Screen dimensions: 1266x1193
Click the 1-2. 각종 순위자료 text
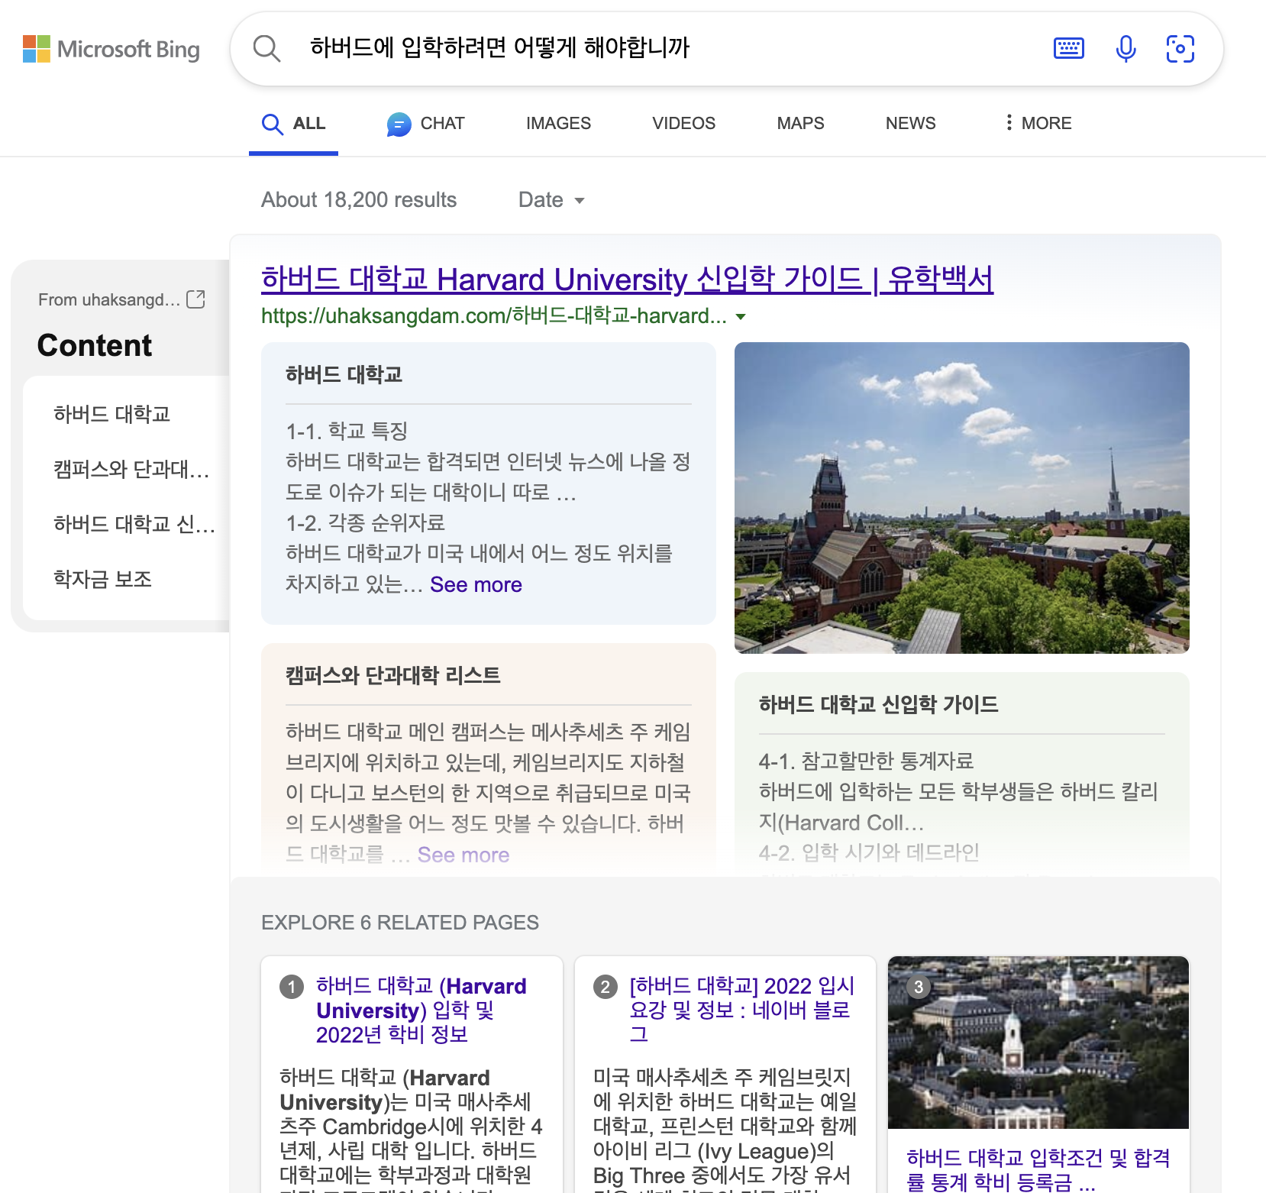click(366, 523)
